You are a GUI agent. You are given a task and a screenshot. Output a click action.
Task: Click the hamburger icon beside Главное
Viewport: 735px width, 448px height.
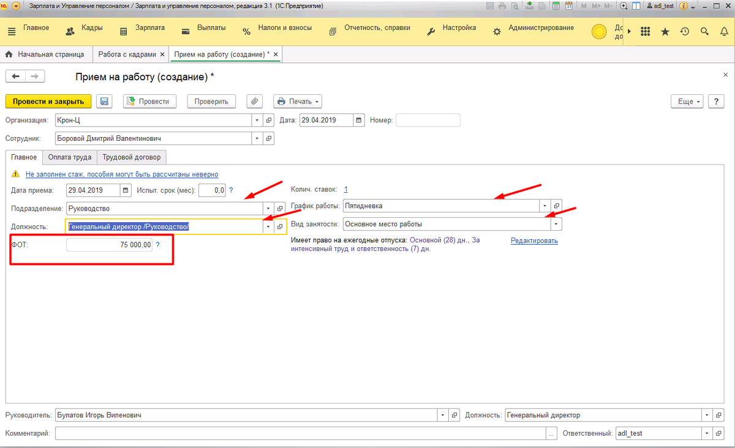pos(12,31)
